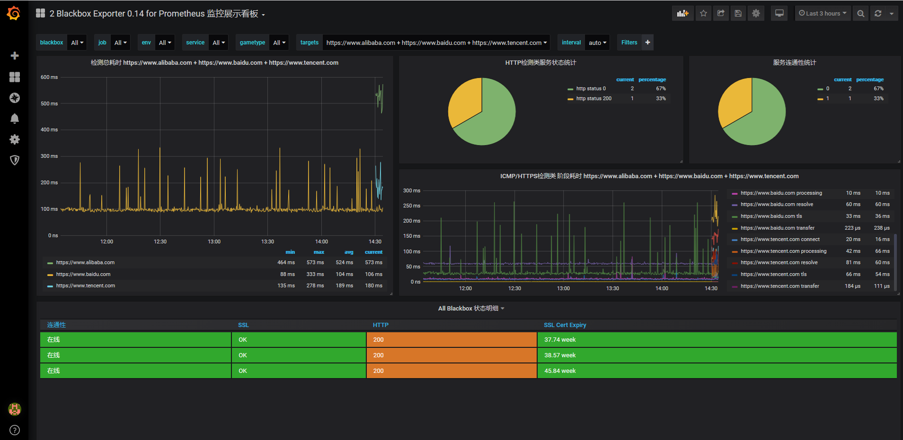Open the Configuration gear in sidebar
903x440 pixels.
click(x=15, y=139)
